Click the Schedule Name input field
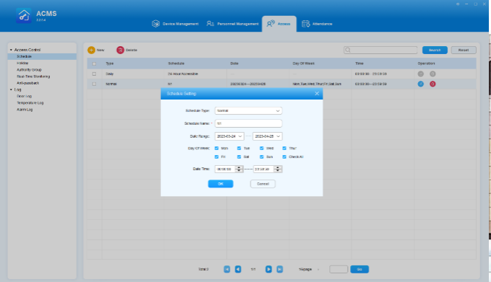 coord(248,123)
